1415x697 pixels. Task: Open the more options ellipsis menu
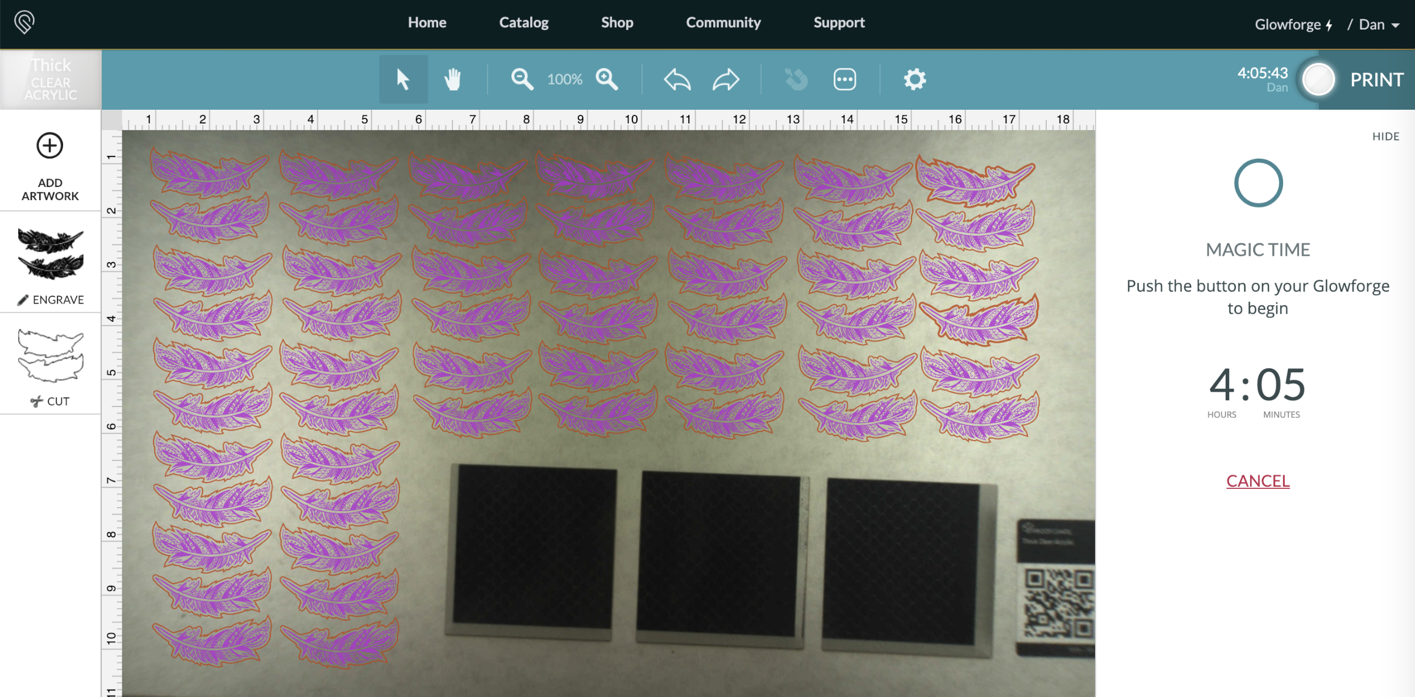point(844,79)
